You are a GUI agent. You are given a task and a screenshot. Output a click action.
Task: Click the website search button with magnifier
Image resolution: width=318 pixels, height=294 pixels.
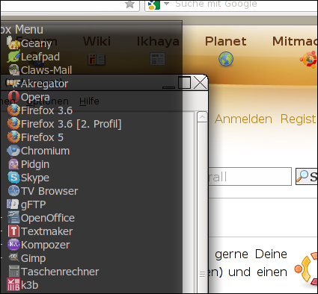(307, 177)
